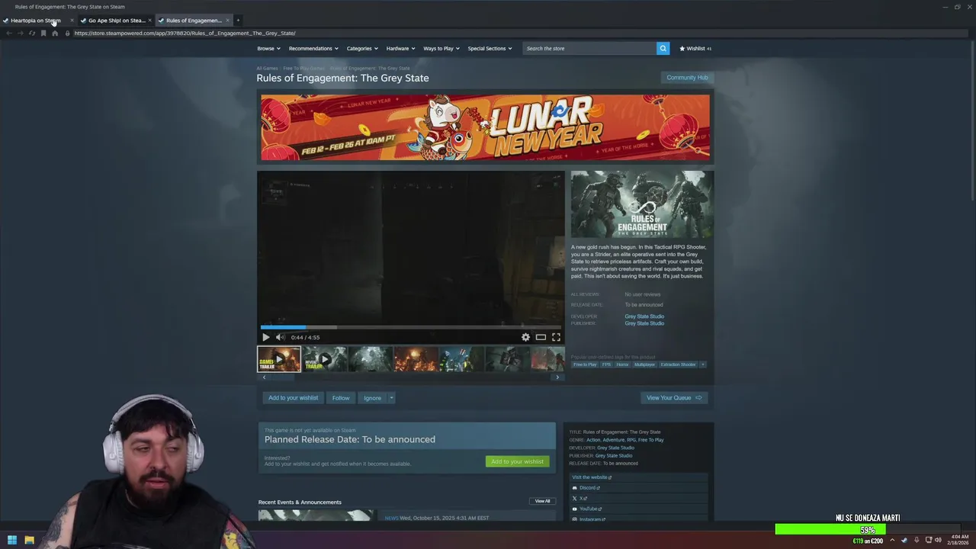Click the bookmark icon in toolbar
Image resolution: width=976 pixels, height=549 pixels.
tap(43, 34)
